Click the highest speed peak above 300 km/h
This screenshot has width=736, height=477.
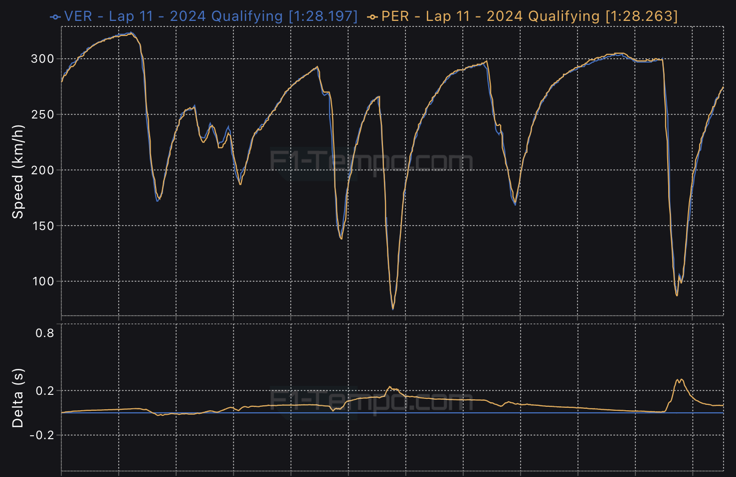click(131, 33)
